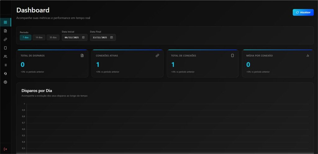Click the red logout icon
Viewport: 318px width, 154px height.
5,149
